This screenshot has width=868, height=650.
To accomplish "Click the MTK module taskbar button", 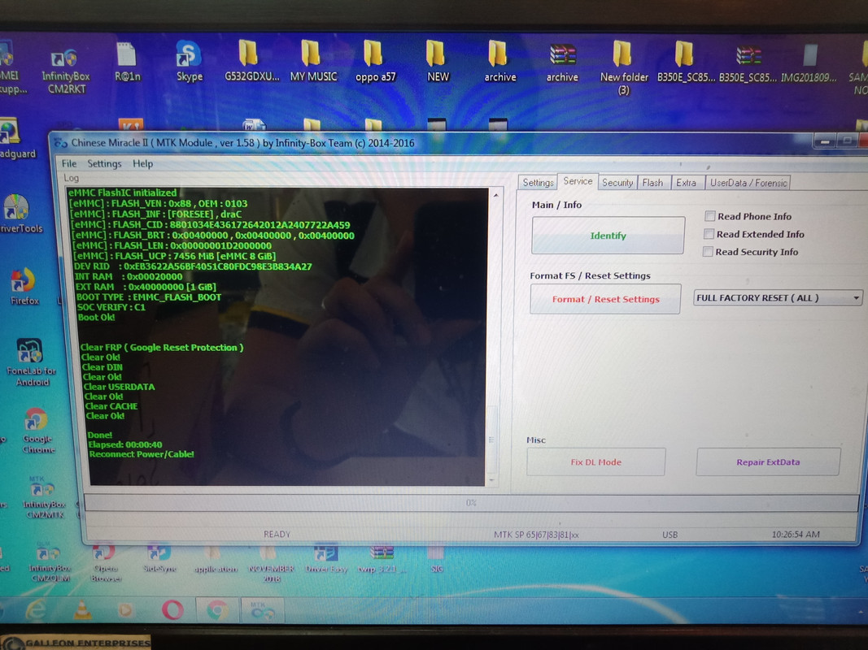I will [x=263, y=610].
